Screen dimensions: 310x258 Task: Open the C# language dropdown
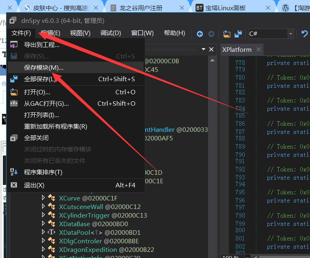(x=290, y=34)
